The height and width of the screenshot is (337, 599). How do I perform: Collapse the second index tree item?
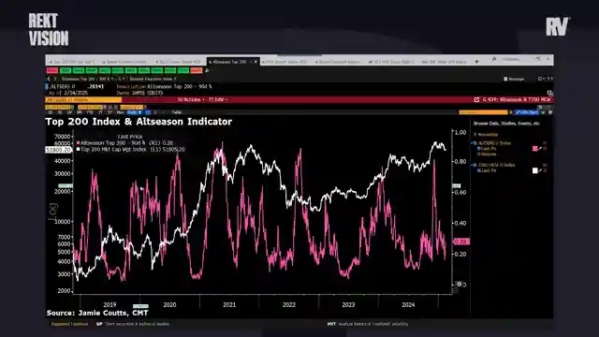pyautogui.click(x=472, y=165)
